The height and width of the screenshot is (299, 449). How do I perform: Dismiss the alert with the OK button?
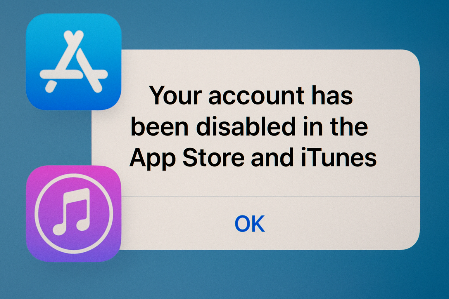pyautogui.click(x=250, y=224)
